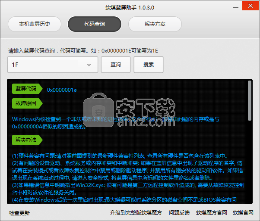Open the 检查更新 link
This screenshot has height=221, width=260.
pos(19,213)
